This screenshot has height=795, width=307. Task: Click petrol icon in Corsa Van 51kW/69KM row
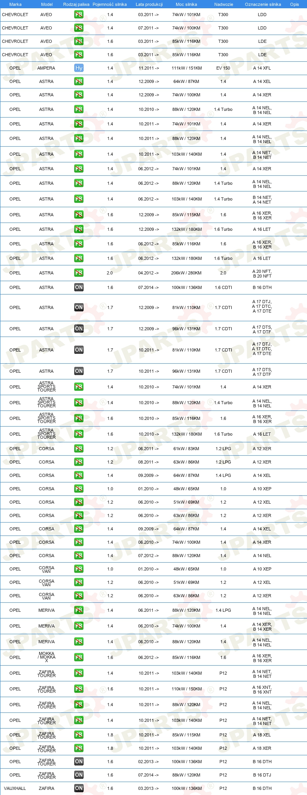click(79, 582)
